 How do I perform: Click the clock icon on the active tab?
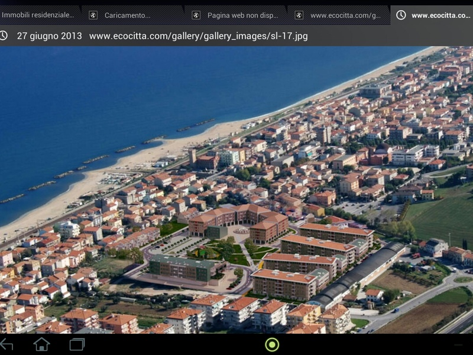(401, 15)
